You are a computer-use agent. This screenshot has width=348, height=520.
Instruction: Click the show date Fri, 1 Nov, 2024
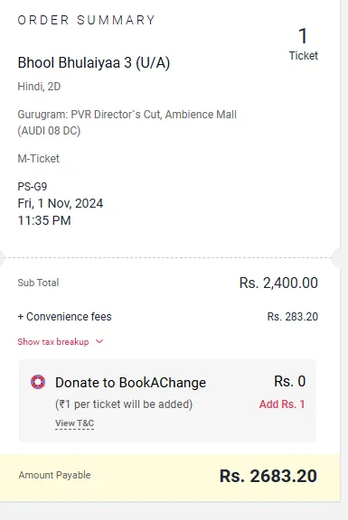pos(61,203)
